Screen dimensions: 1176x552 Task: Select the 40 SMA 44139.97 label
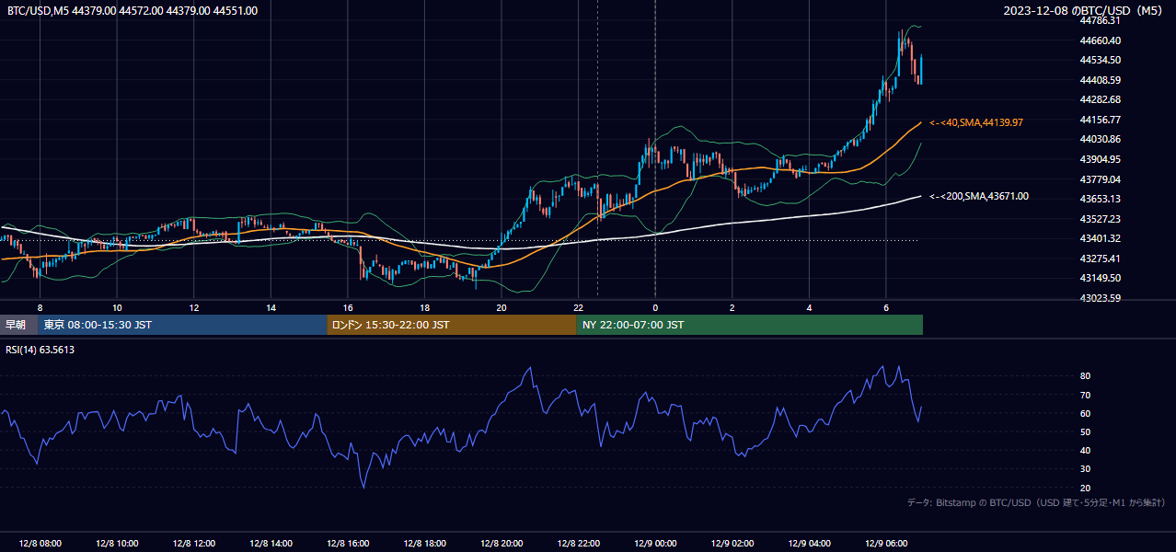tap(976, 122)
